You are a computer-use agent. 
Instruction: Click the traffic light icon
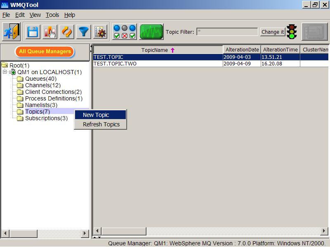tap(292, 32)
